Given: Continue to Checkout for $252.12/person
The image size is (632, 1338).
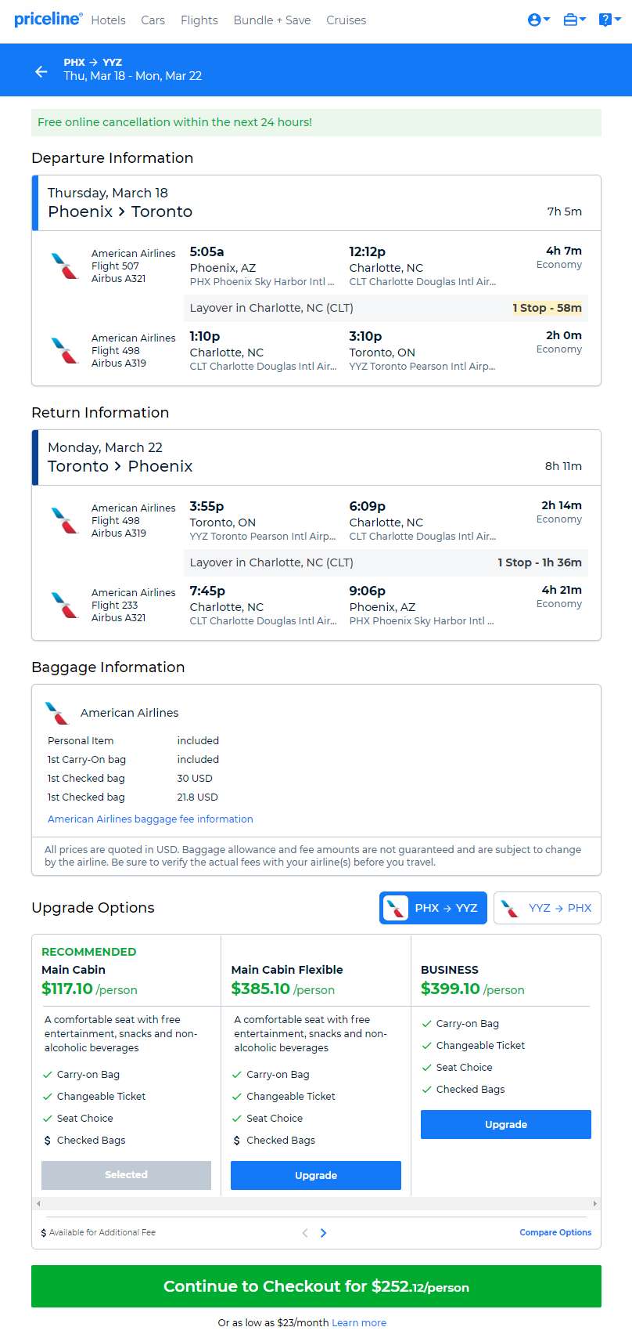Looking at the screenshot, I should pyautogui.click(x=316, y=1286).
